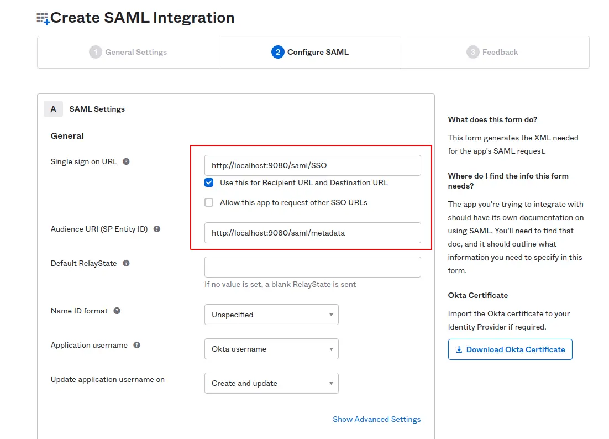Open the Name ID format dropdown
Viewport: 609px width, 439px height.
coord(271,315)
